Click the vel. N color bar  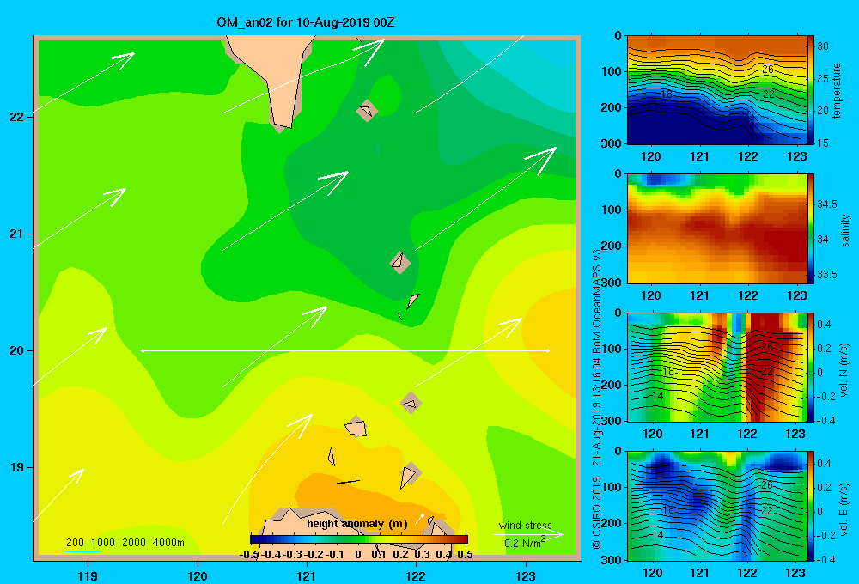tap(811, 368)
